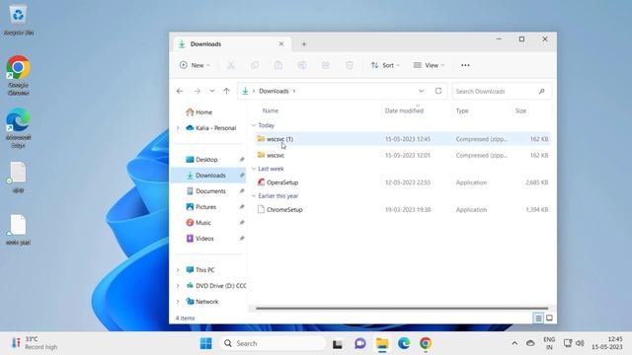
Task: Click Downloads breadcrumb in address bar
Action: (x=274, y=92)
